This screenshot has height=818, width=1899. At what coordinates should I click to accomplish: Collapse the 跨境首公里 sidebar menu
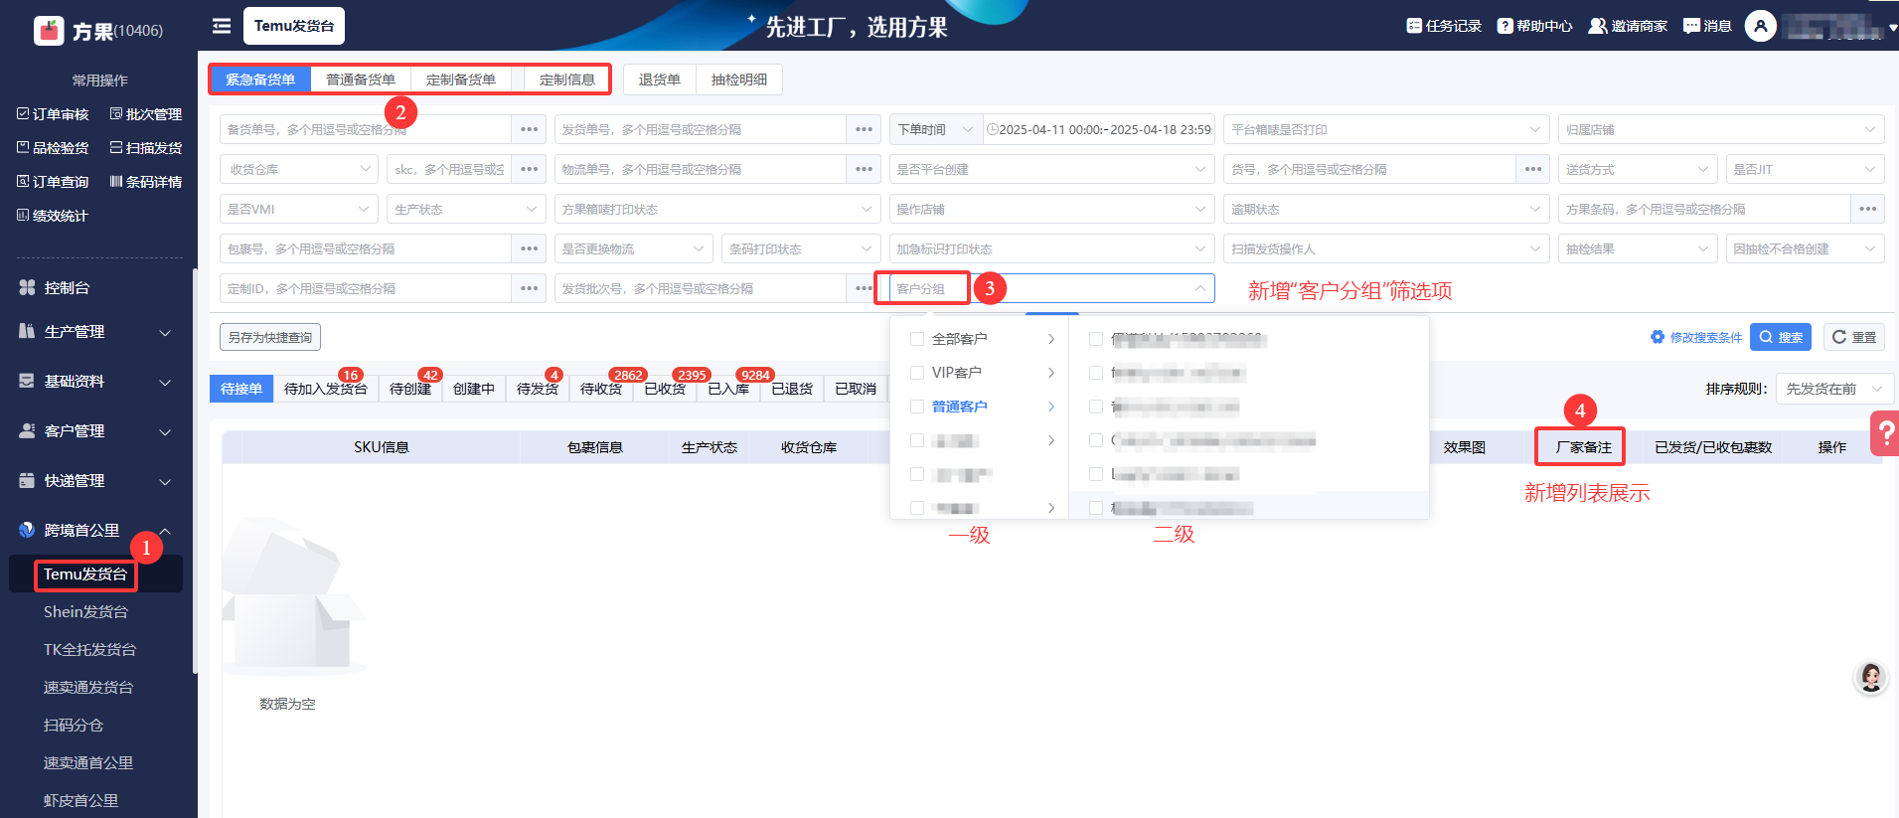pyautogui.click(x=95, y=531)
